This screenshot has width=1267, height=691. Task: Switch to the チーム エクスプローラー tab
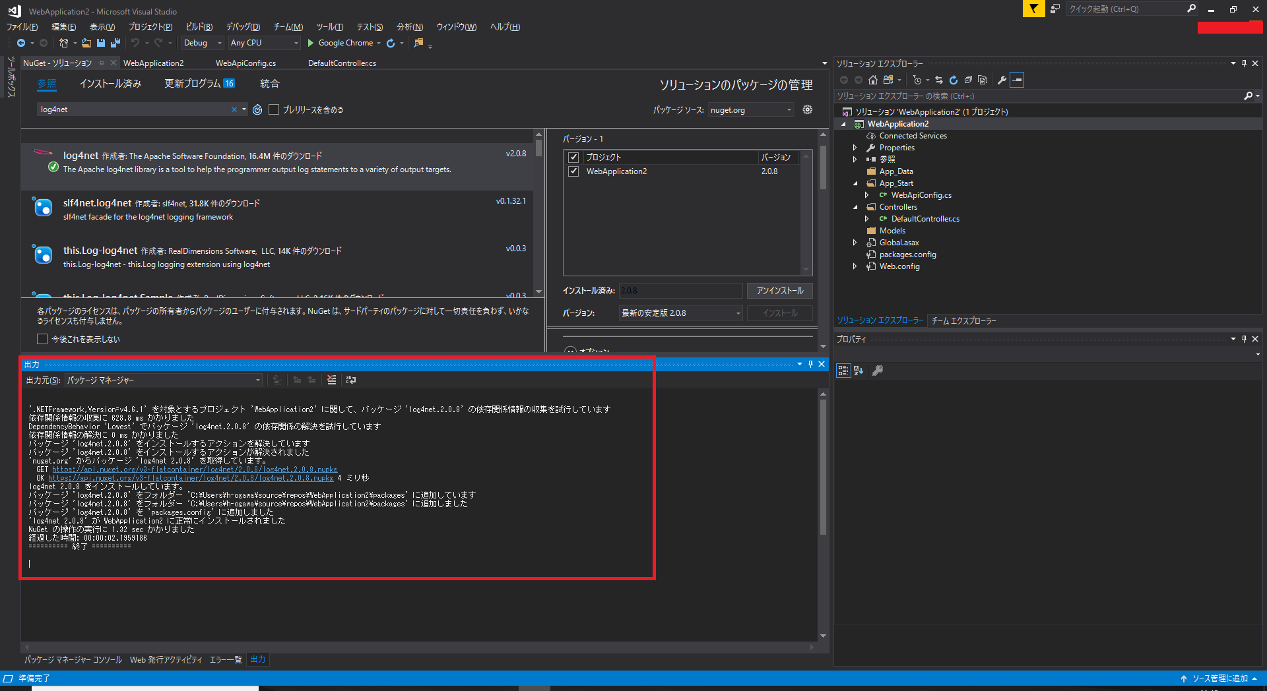click(x=963, y=320)
